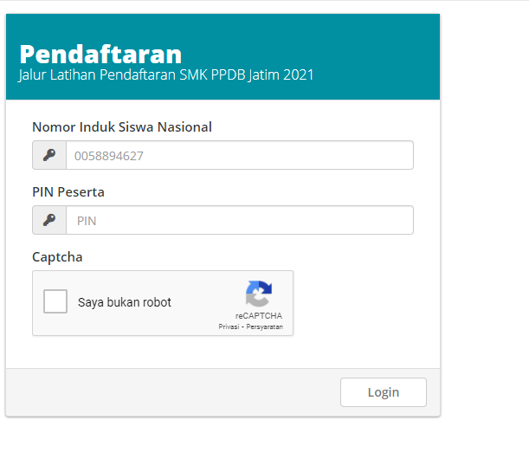
Task: Click the 'Jalur Latihan Pendaftaran SMK PPDB Jatim 2021' subtitle
Action: tap(166, 75)
